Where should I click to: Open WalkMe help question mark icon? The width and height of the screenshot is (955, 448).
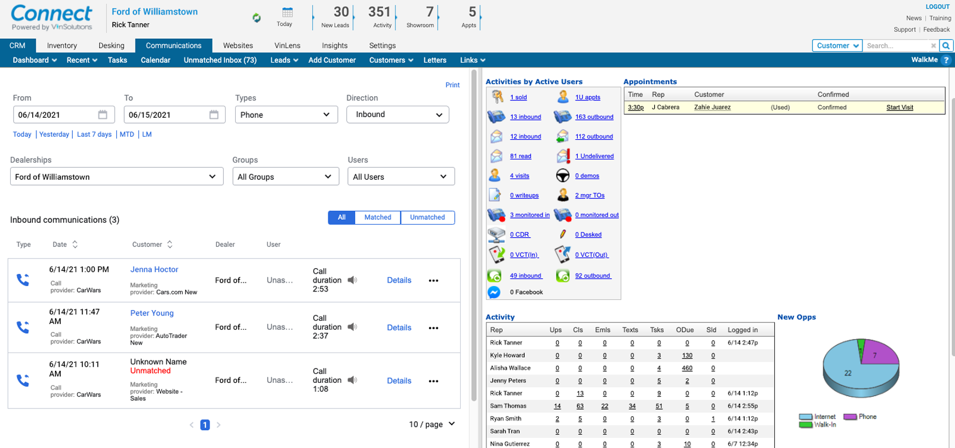tap(945, 60)
